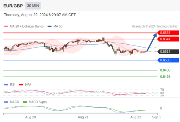Click the RSI 70 level label
Screen dimensions: 180x122
tap(162, 90)
